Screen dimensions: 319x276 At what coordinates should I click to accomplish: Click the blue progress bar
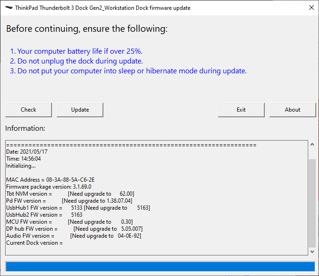pyautogui.click(x=160, y=267)
